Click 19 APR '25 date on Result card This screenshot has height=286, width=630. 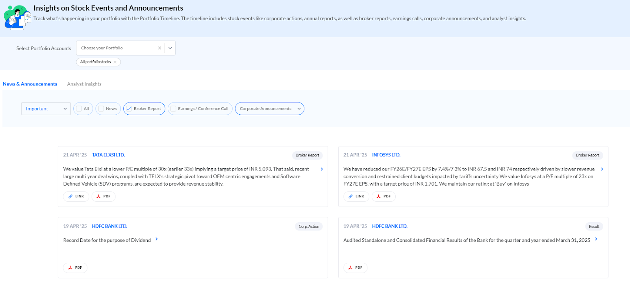tap(355, 226)
